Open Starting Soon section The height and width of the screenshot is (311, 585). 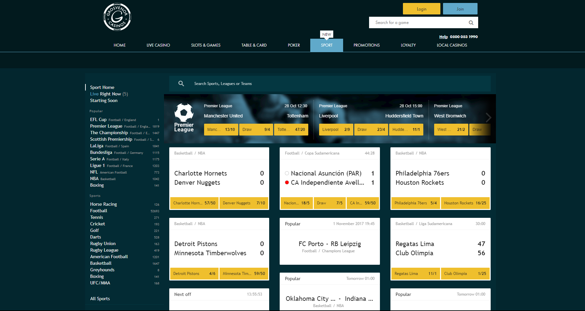(104, 100)
